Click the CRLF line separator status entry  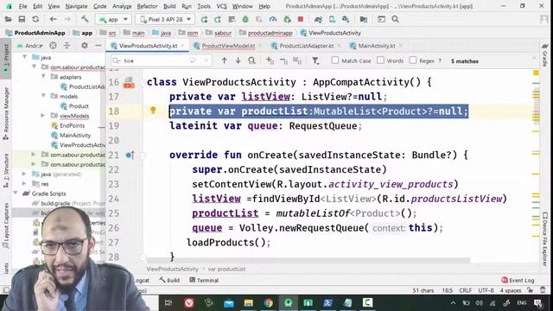click(x=465, y=290)
